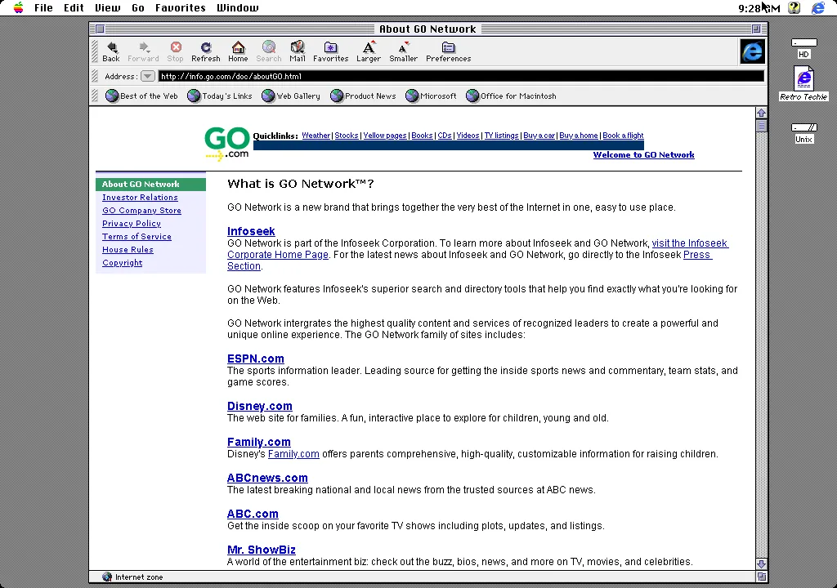Follow the Infoseek link

coord(251,231)
